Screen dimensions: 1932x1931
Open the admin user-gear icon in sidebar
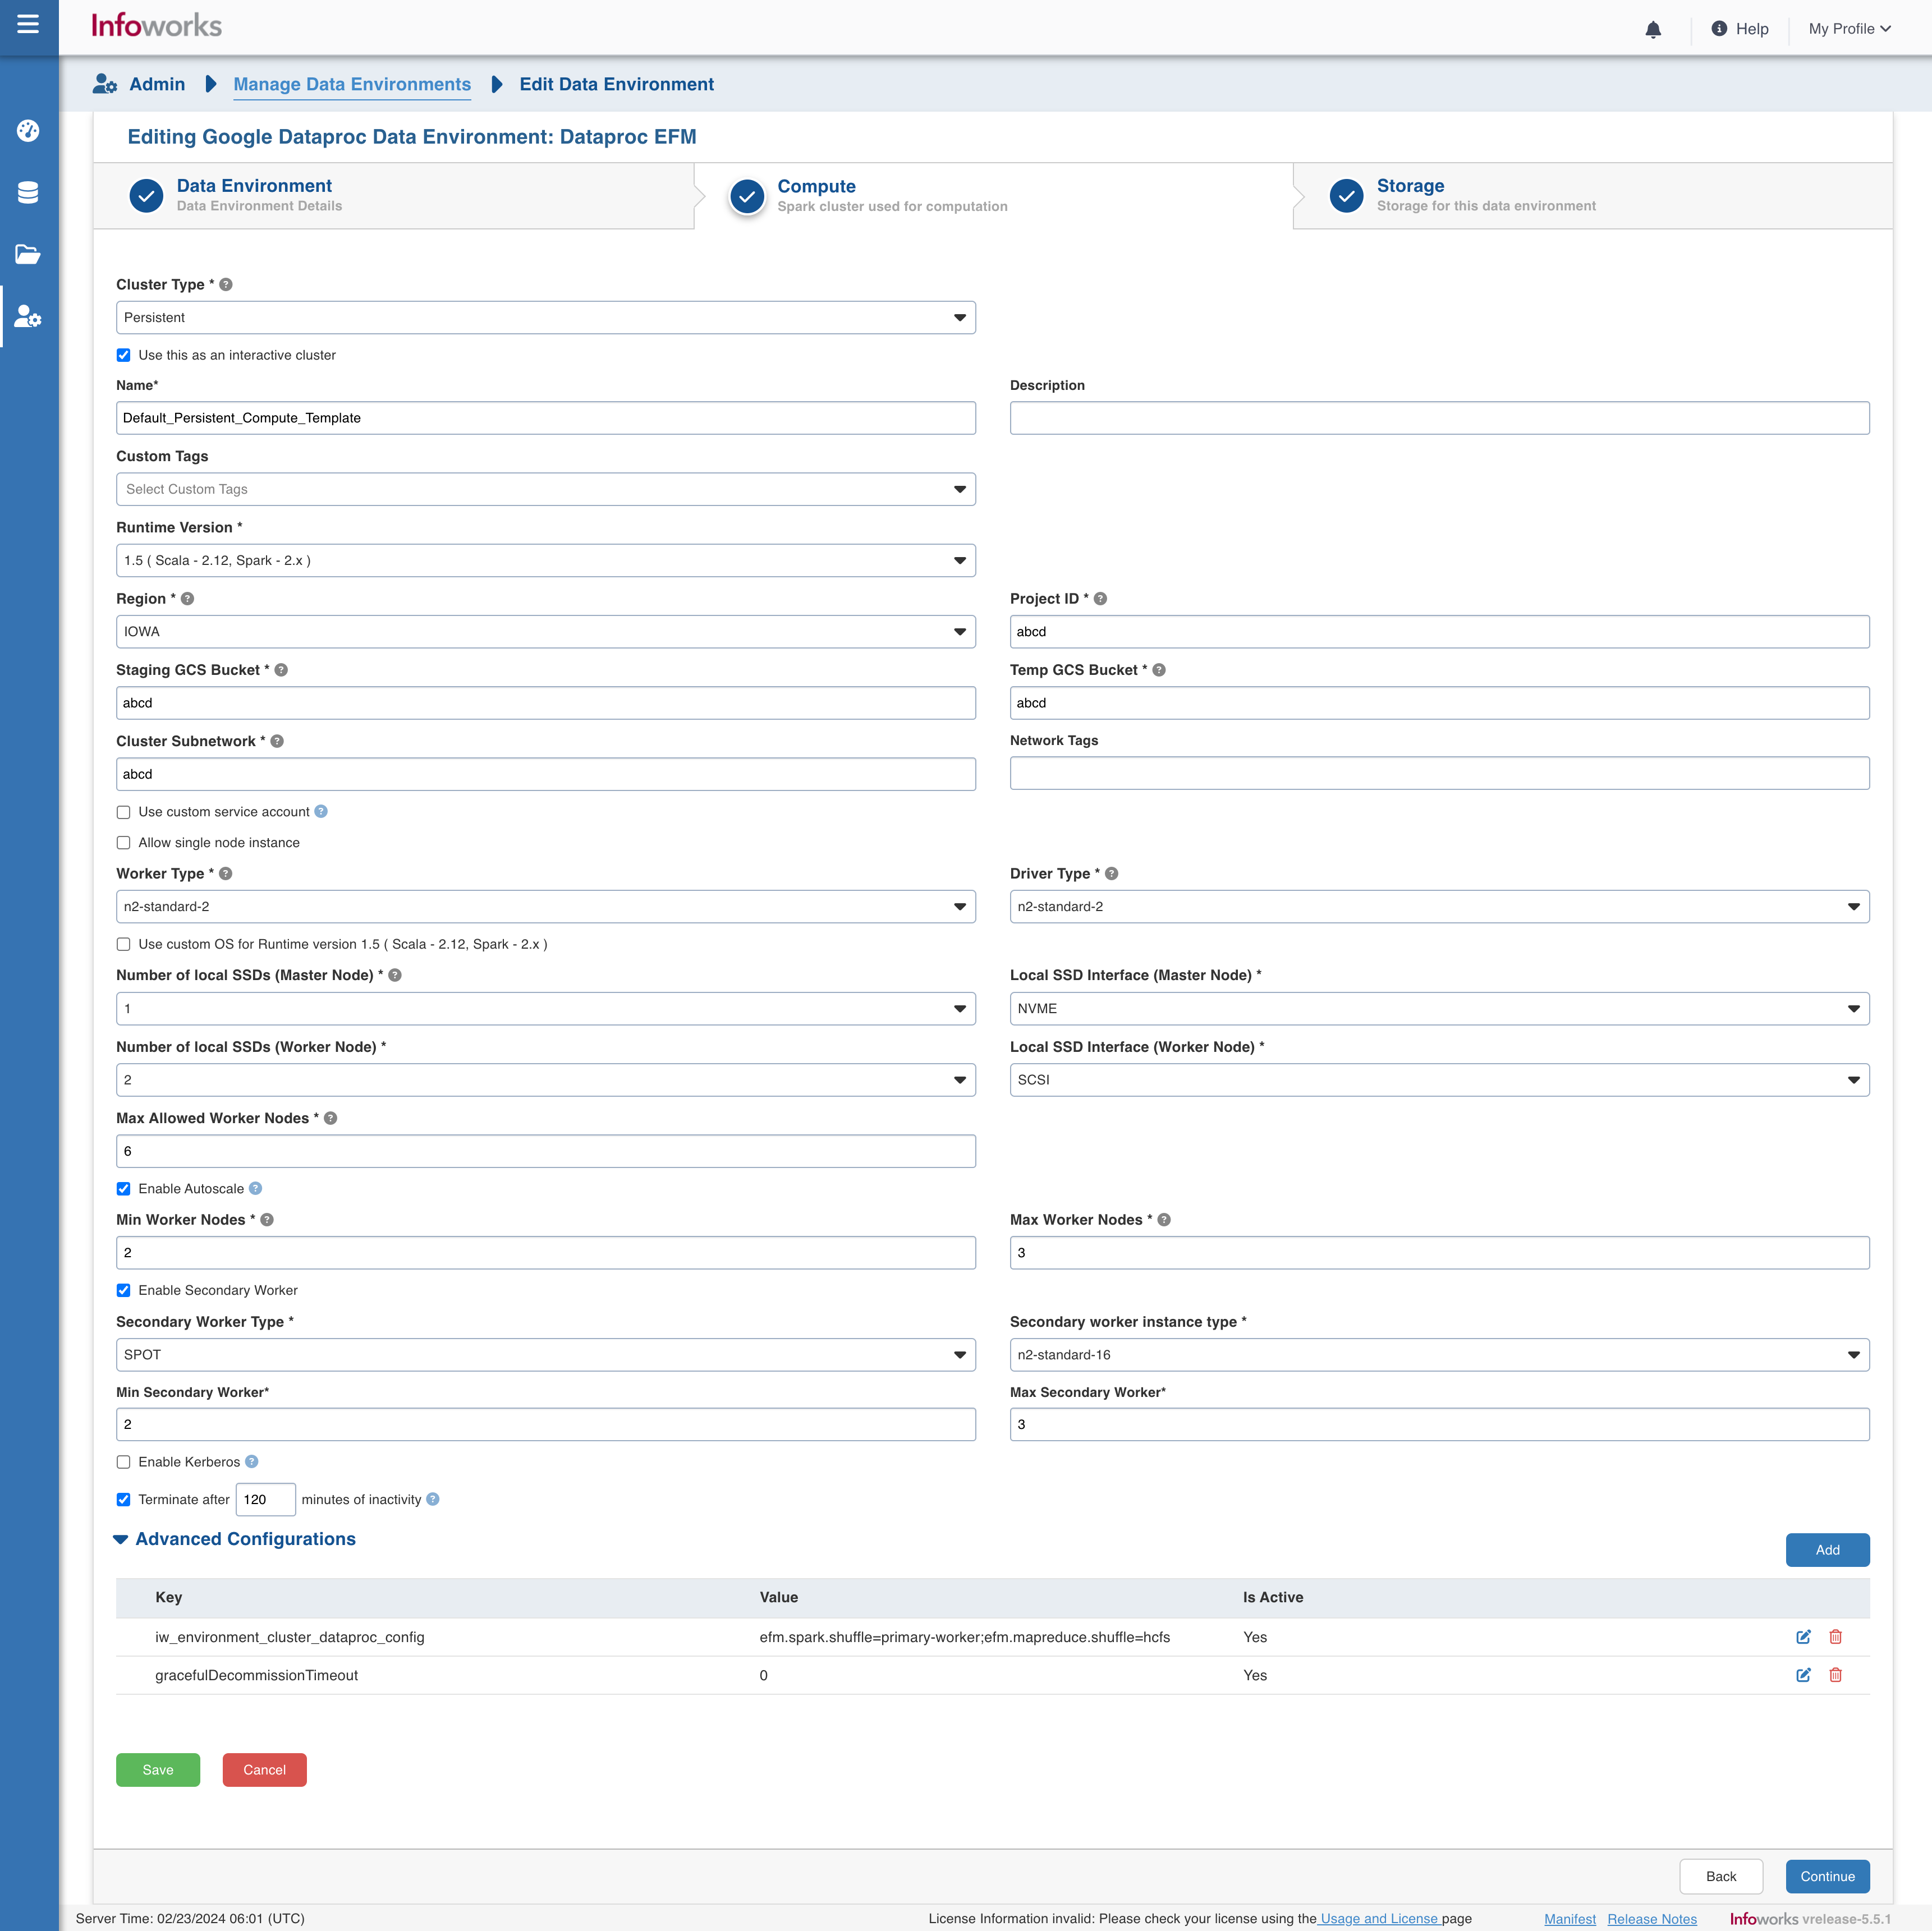28,317
